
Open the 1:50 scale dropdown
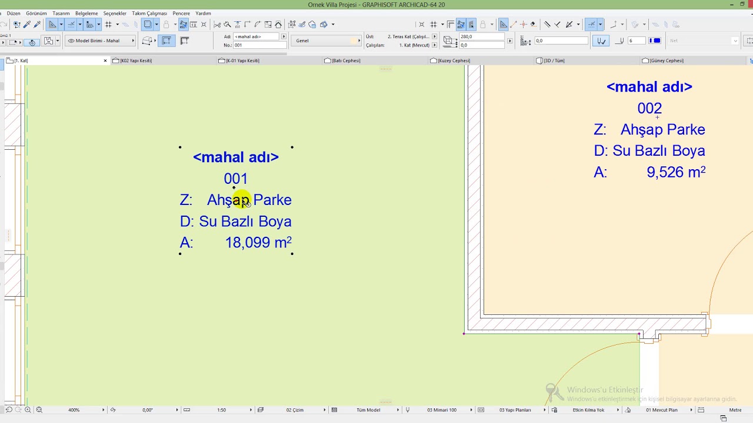[x=221, y=409]
